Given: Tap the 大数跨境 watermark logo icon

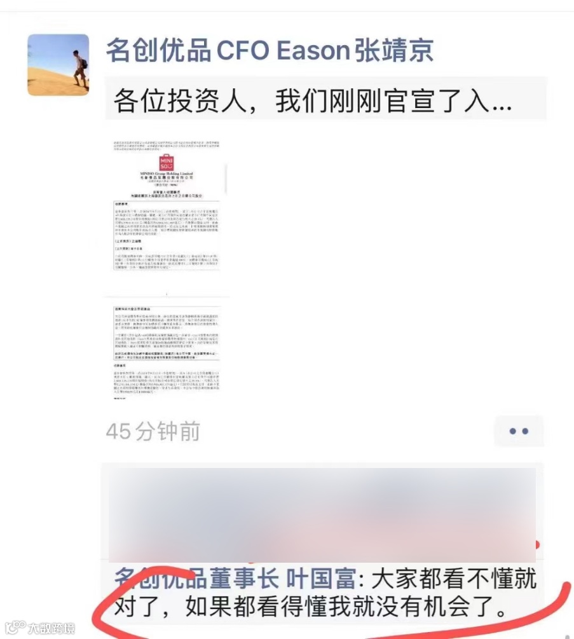Looking at the screenshot, I should tap(15, 627).
